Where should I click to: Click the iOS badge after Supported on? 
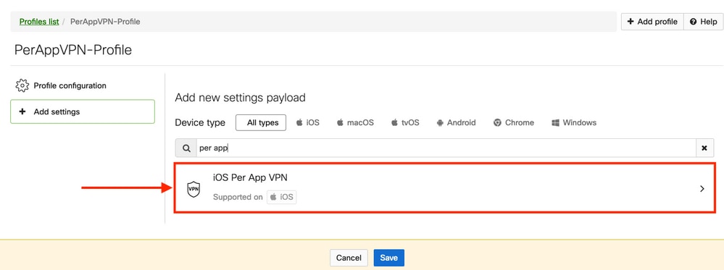pyautogui.click(x=282, y=197)
